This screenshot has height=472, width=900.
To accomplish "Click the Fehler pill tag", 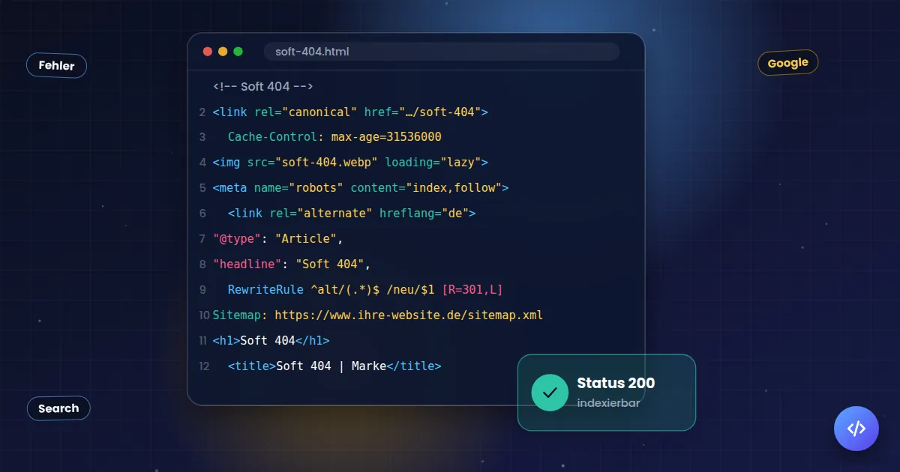I will [x=57, y=66].
